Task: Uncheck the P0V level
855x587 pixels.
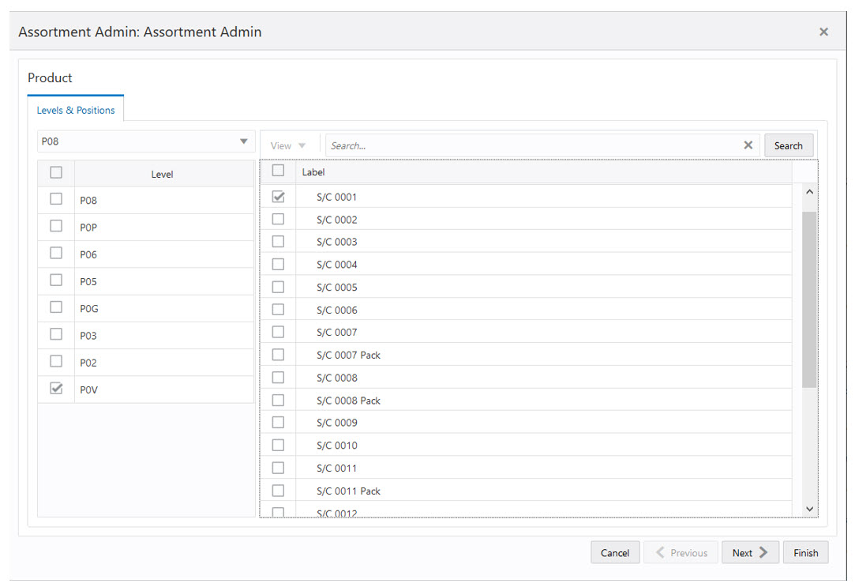Action: (x=55, y=387)
